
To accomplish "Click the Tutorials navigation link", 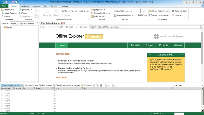I will [x=135, y=45].
